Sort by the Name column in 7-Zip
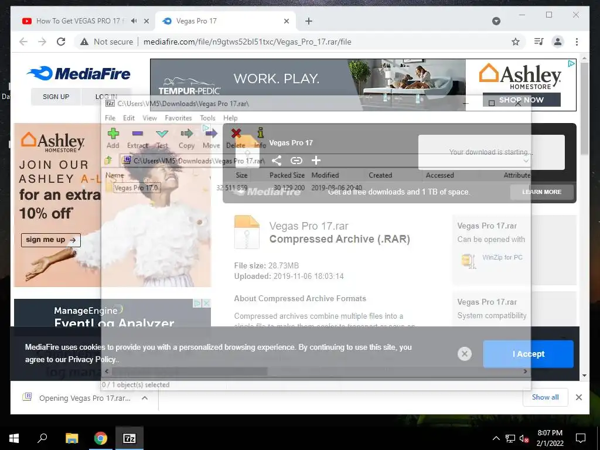The image size is (600, 450). click(x=115, y=175)
